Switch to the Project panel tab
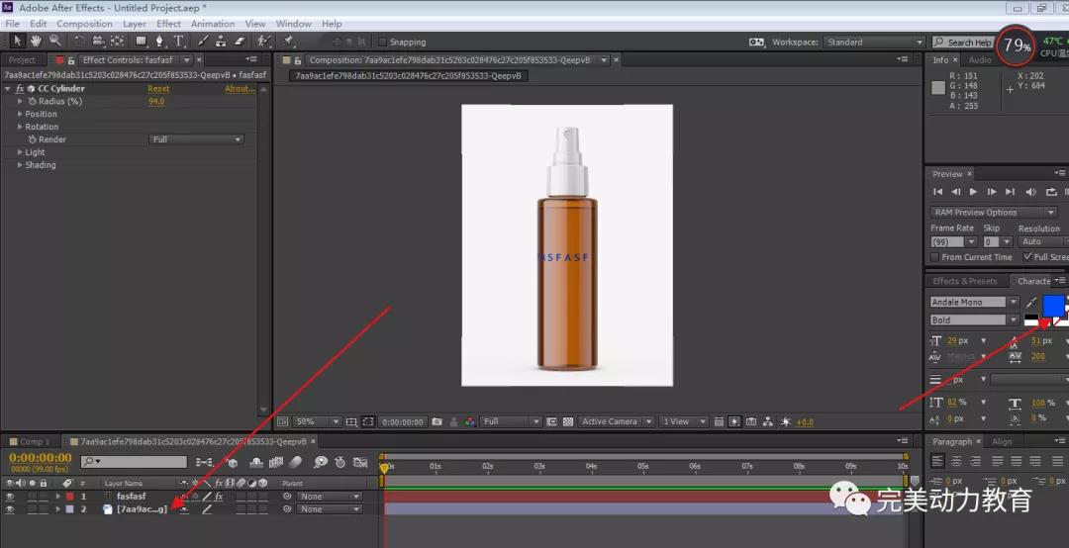The image size is (1069, 548). tap(22, 60)
